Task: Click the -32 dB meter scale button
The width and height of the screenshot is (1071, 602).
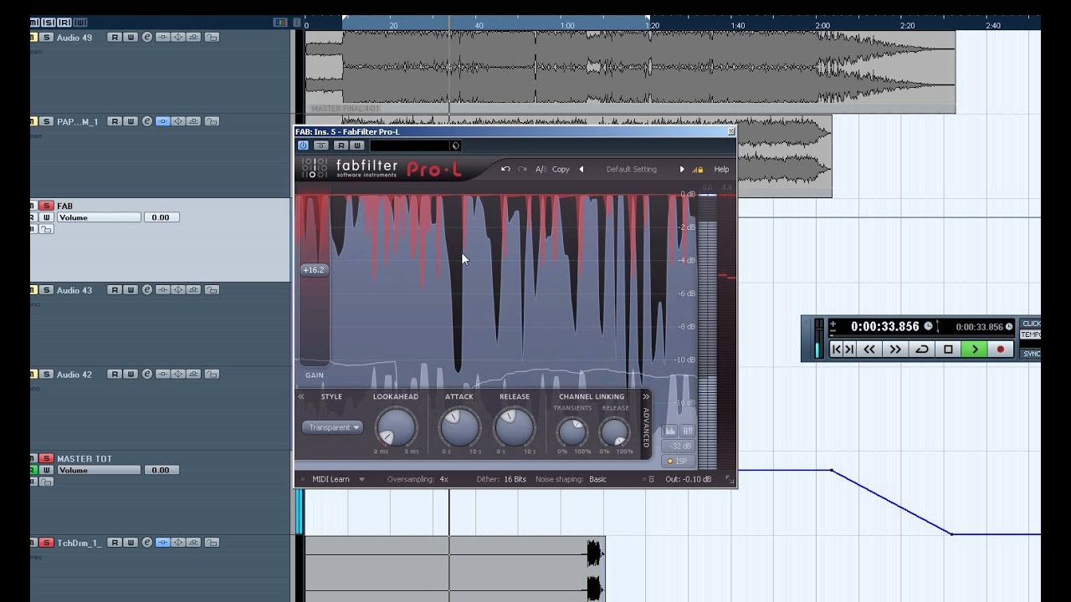Action: (679, 446)
